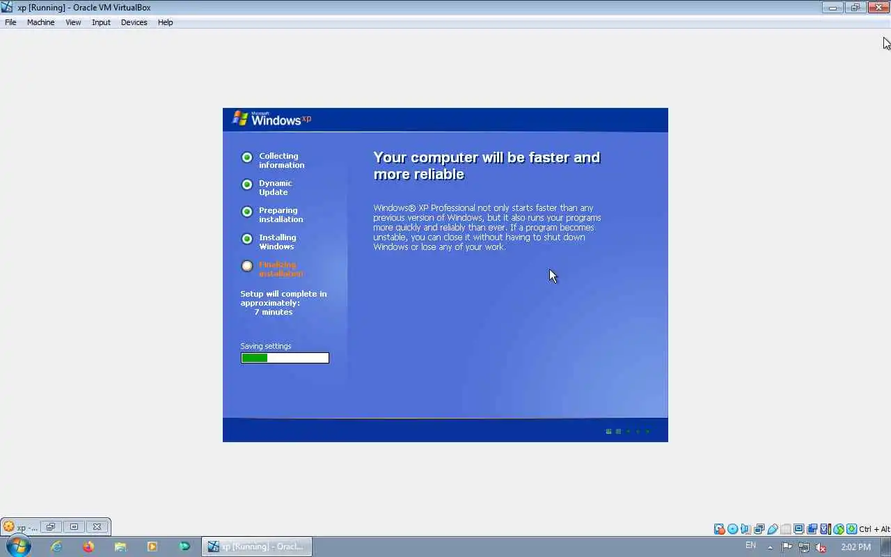This screenshot has width=891, height=557.
Task: Click the Windows XP logo in setup
Action: tap(271, 118)
